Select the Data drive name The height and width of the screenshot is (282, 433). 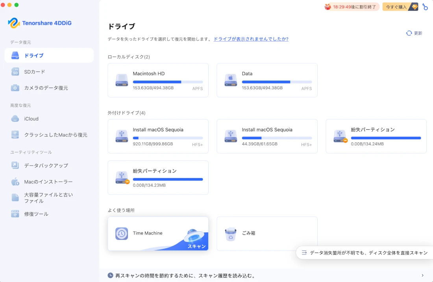click(x=247, y=74)
